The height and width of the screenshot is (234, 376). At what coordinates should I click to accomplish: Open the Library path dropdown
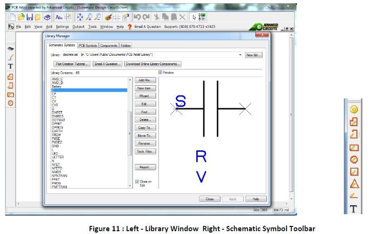[240, 55]
